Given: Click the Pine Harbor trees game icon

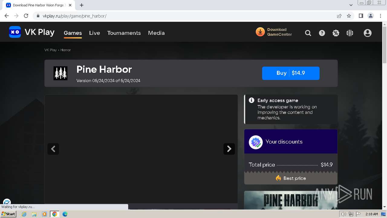Looking at the screenshot, I should [60, 73].
